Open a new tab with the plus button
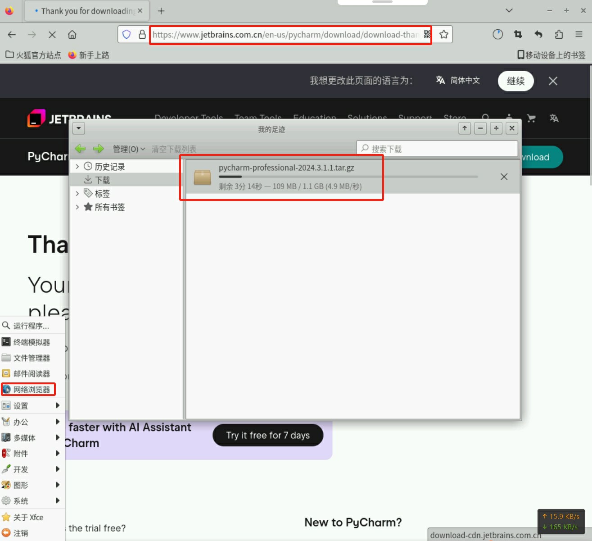 pyautogui.click(x=161, y=11)
